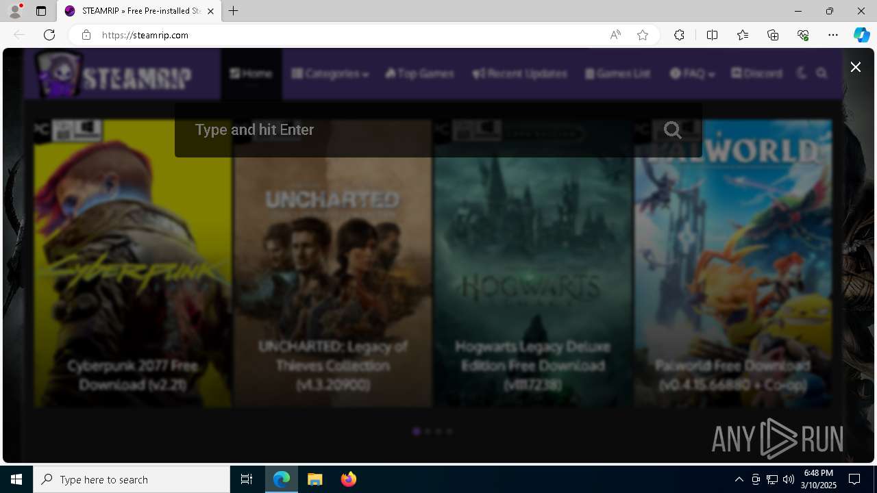Select the first slider pagination dot
This screenshot has height=493, width=877.
[416, 431]
